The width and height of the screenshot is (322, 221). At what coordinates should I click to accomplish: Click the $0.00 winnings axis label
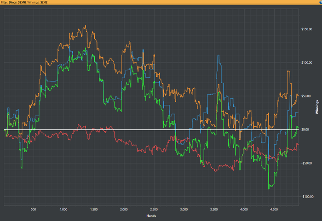[305, 130]
